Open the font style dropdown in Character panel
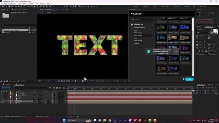219x123 pixels. coord(203,32)
